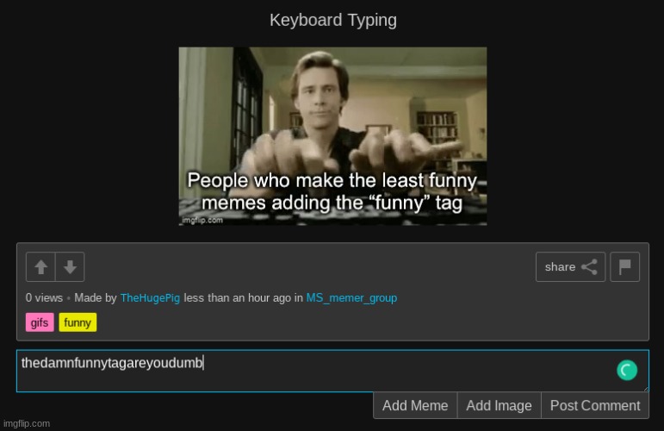664x431 pixels.
Task: Open the share menu
Action: click(570, 267)
